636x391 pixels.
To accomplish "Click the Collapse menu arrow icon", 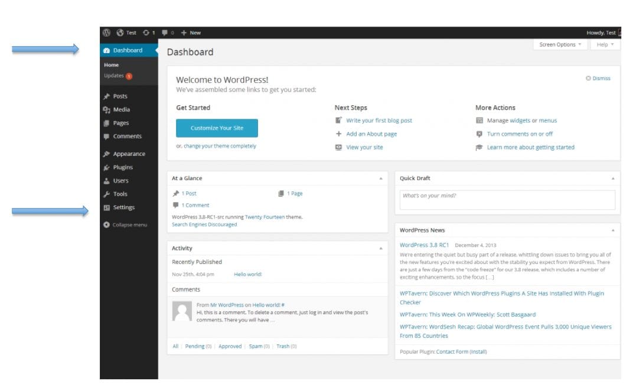I will pos(107,224).
